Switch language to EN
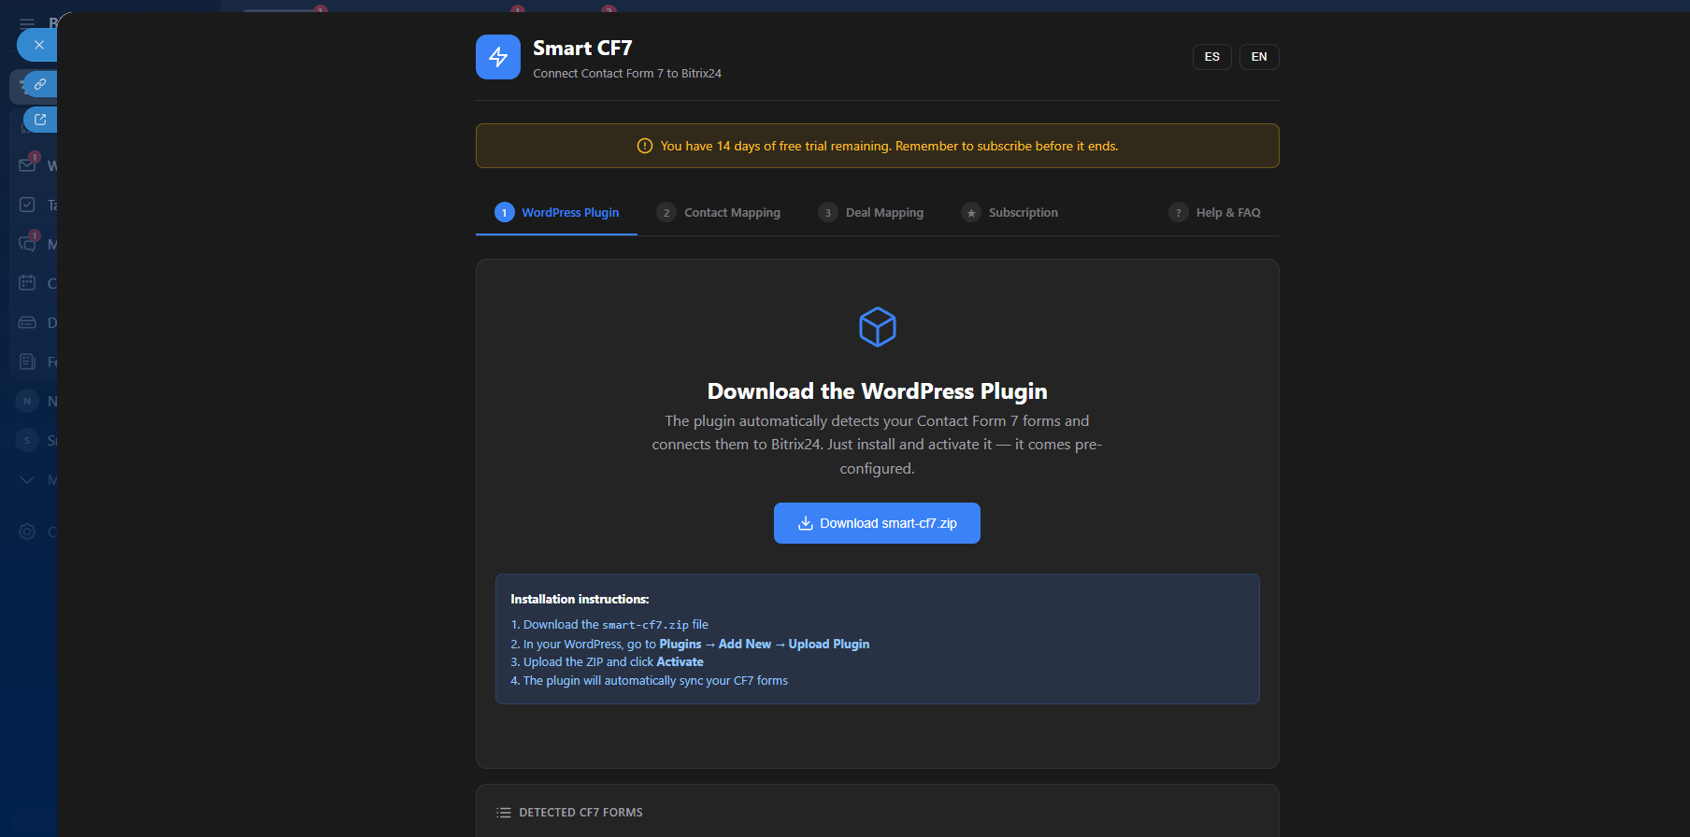This screenshot has height=837, width=1690. pyautogui.click(x=1258, y=57)
